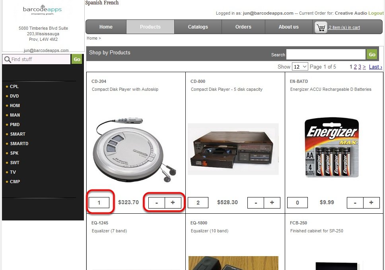
Task: Click the shopping cart icon
Action: [321, 27]
